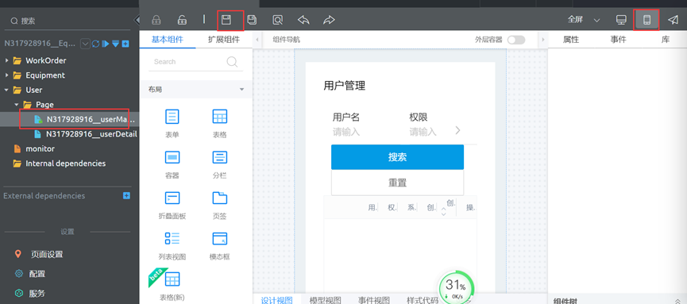Click the paper plane publish icon
The height and width of the screenshot is (304, 687).
(673, 20)
